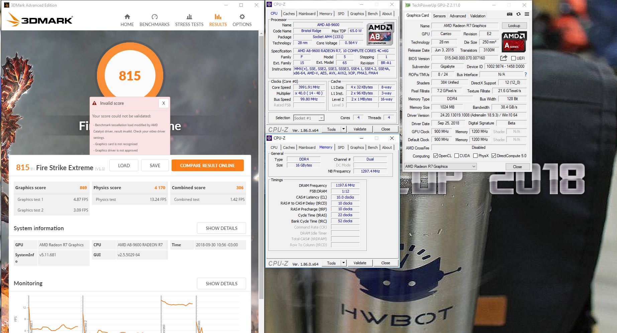This screenshot has width=617, height=333.
Task: Click Close in the lower CPU-Z window
Action: pyautogui.click(x=386, y=263)
